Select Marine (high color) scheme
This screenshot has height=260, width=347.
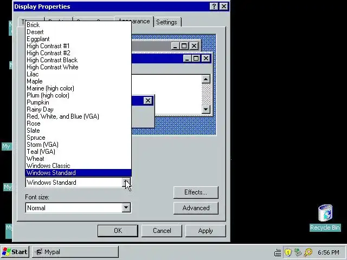click(x=78, y=88)
